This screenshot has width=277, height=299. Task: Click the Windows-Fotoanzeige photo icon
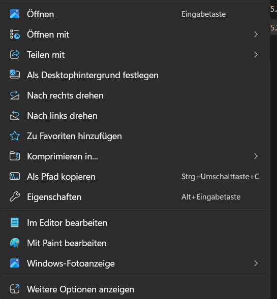(x=15, y=263)
